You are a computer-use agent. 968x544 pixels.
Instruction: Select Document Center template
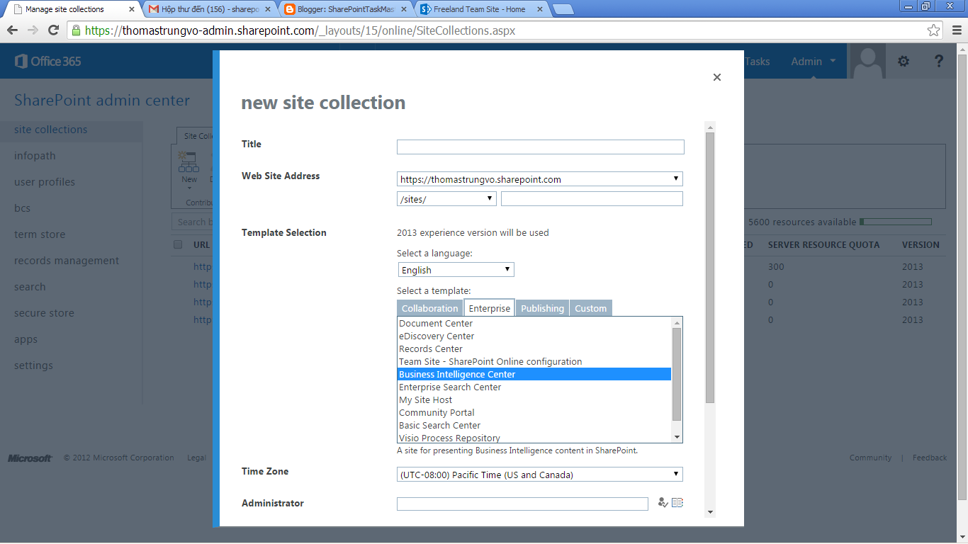click(534, 324)
